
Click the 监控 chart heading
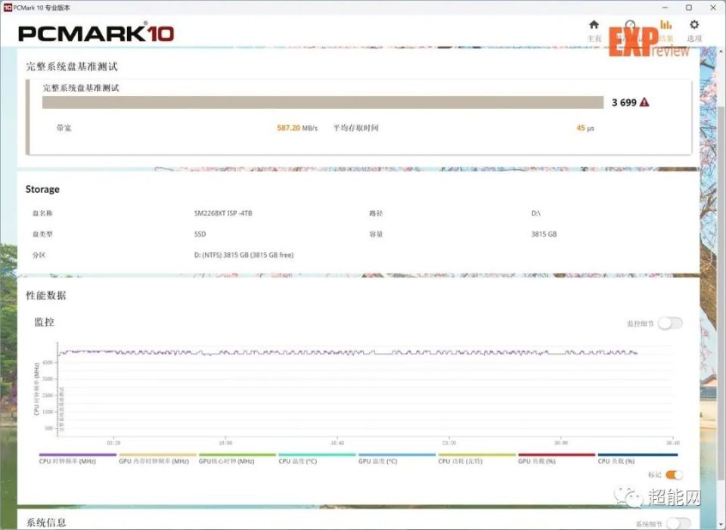[x=45, y=322]
